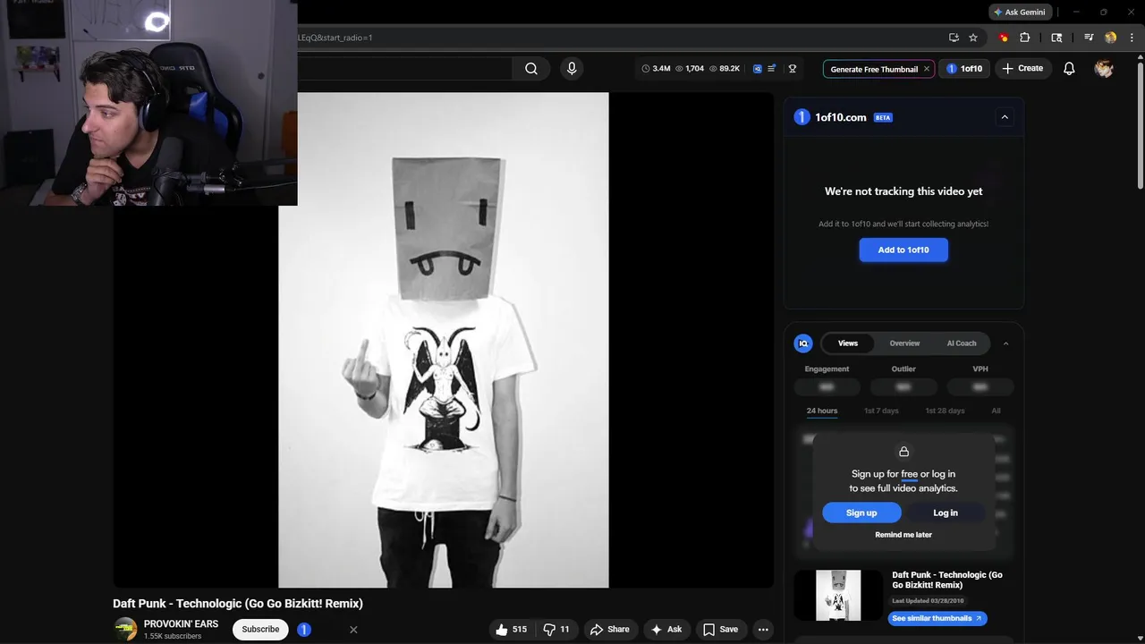1145x644 pixels.
Task: Select the 1st 28 days range tab
Action: click(945, 411)
